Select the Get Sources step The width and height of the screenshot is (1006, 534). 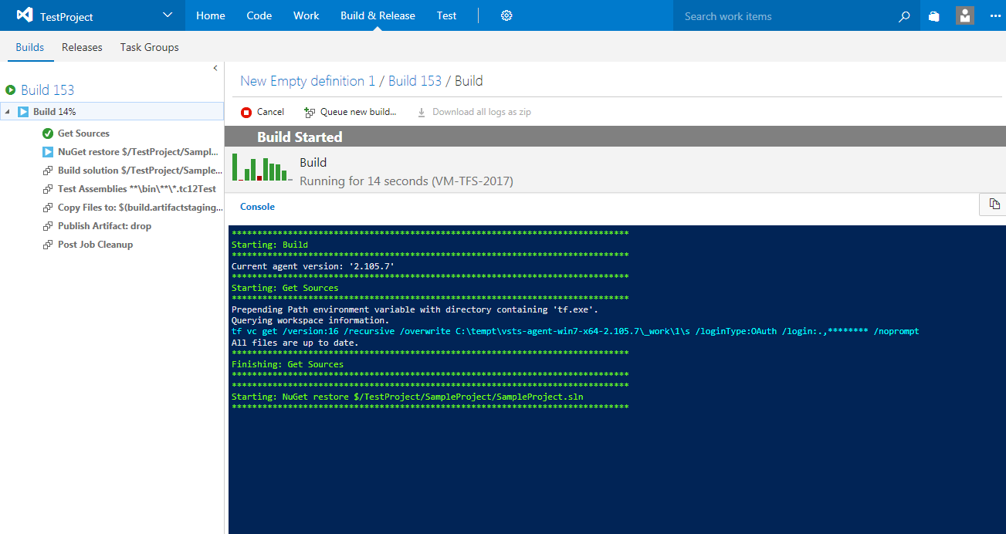[83, 133]
